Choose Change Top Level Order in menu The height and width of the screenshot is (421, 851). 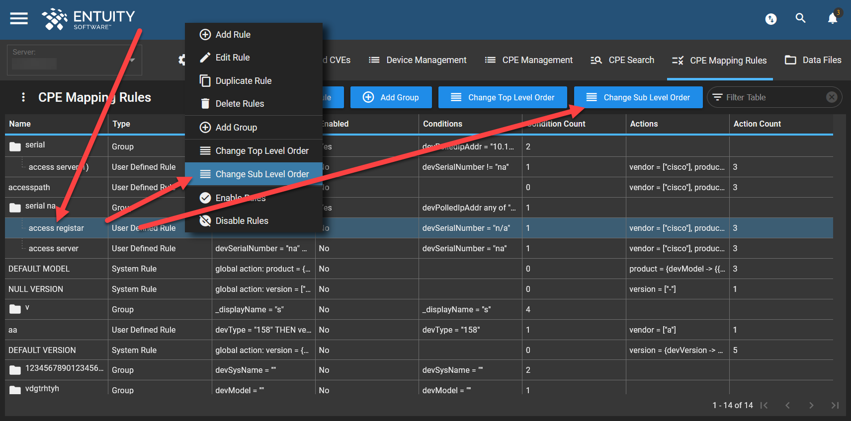(x=254, y=151)
